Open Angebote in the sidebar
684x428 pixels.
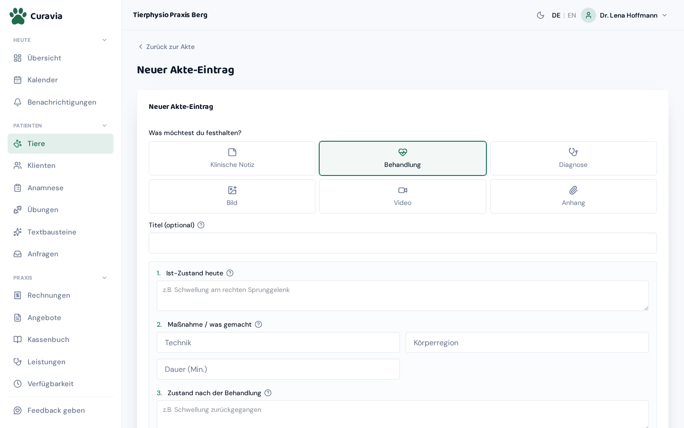[60, 318]
